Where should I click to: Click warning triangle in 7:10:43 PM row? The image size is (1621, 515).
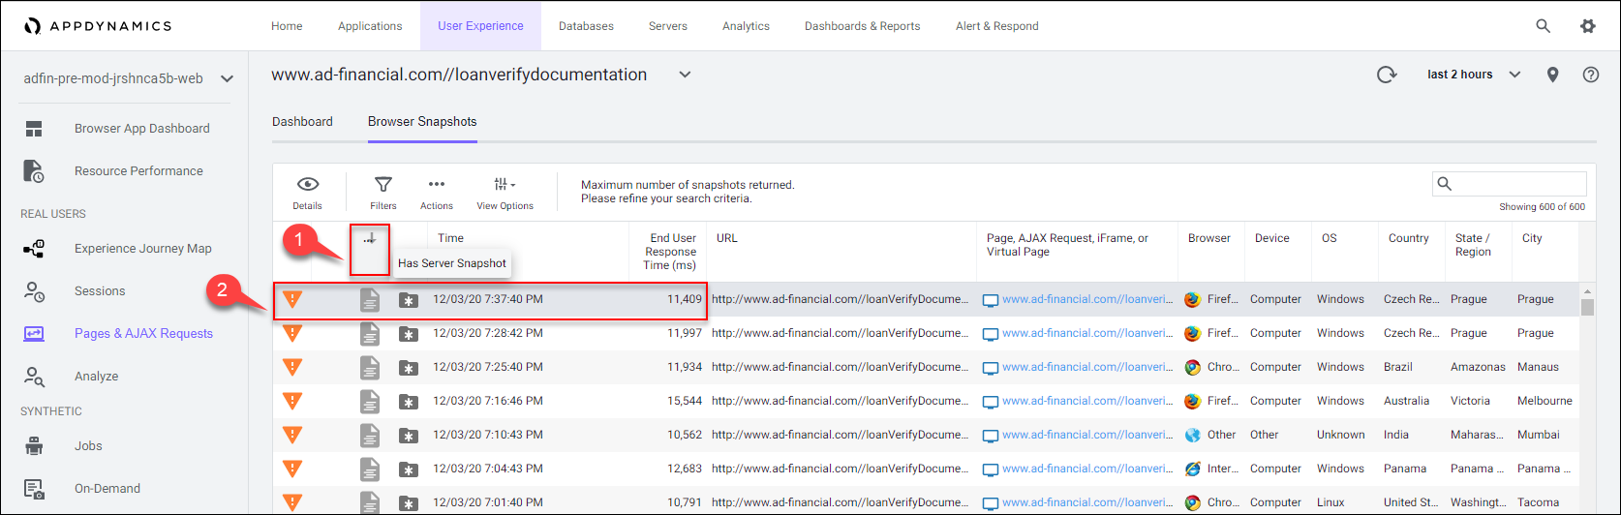coord(292,435)
